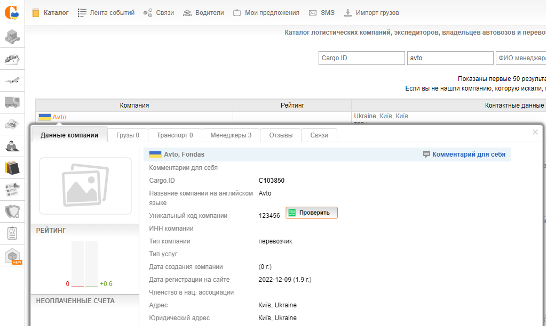Open Импорт грузов from the top menu

tap(371, 13)
